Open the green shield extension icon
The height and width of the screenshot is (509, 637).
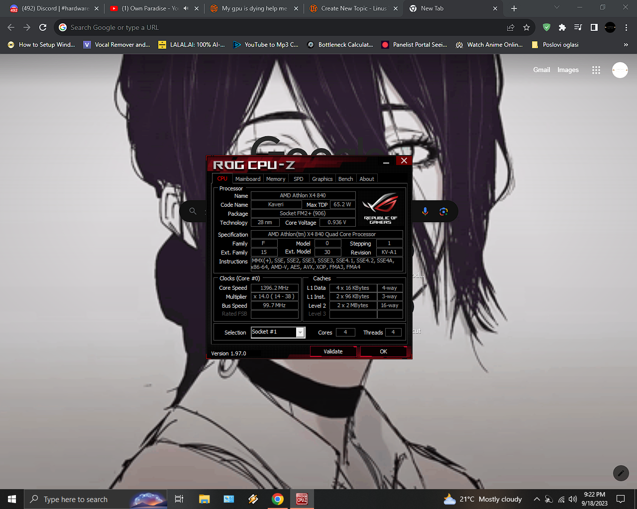tap(546, 27)
